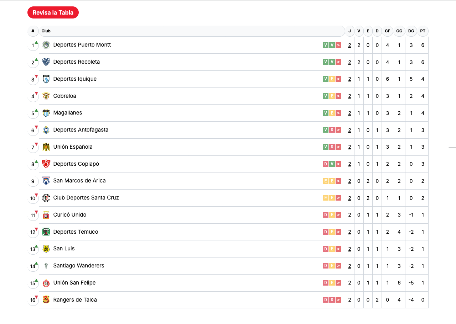
Task: Click the Rangers de Talca club crest
Action: coord(46,300)
